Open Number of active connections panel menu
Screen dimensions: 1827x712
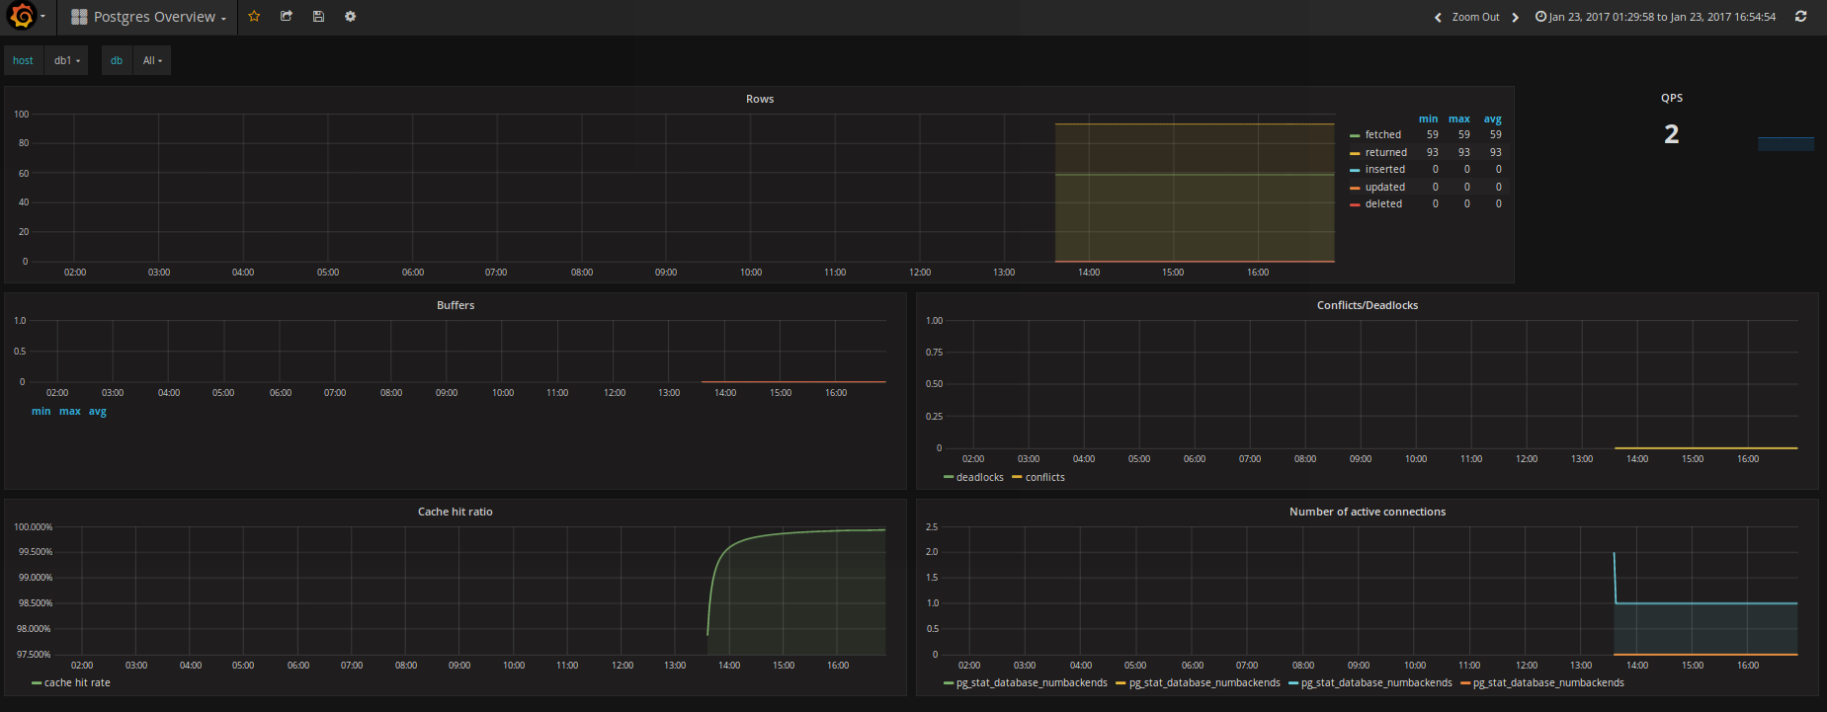[1368, 512]
